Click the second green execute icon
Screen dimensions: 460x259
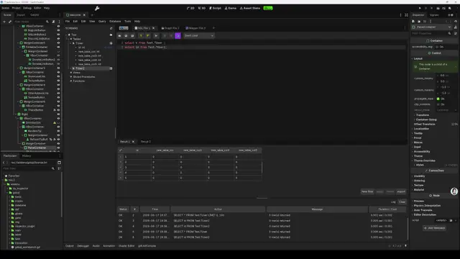point(147,36)
